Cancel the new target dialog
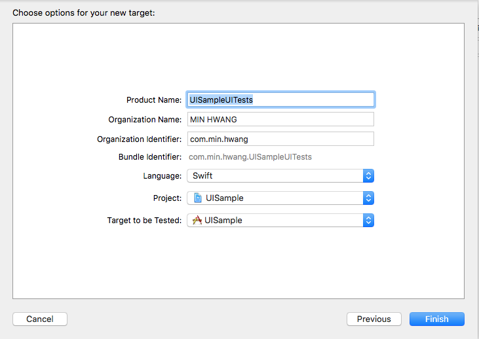Screen dimensions: 479x339 [x=40, y=319]
